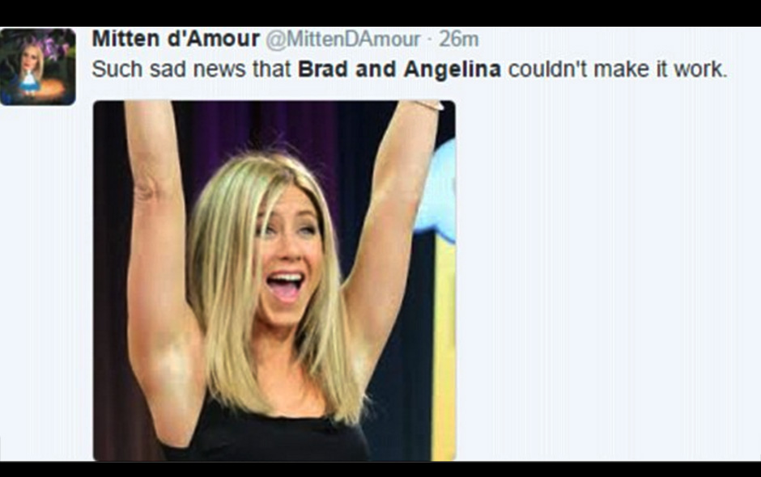
Task: Open the Mitten d'Amour profile avatar
Action: point(38,67)
